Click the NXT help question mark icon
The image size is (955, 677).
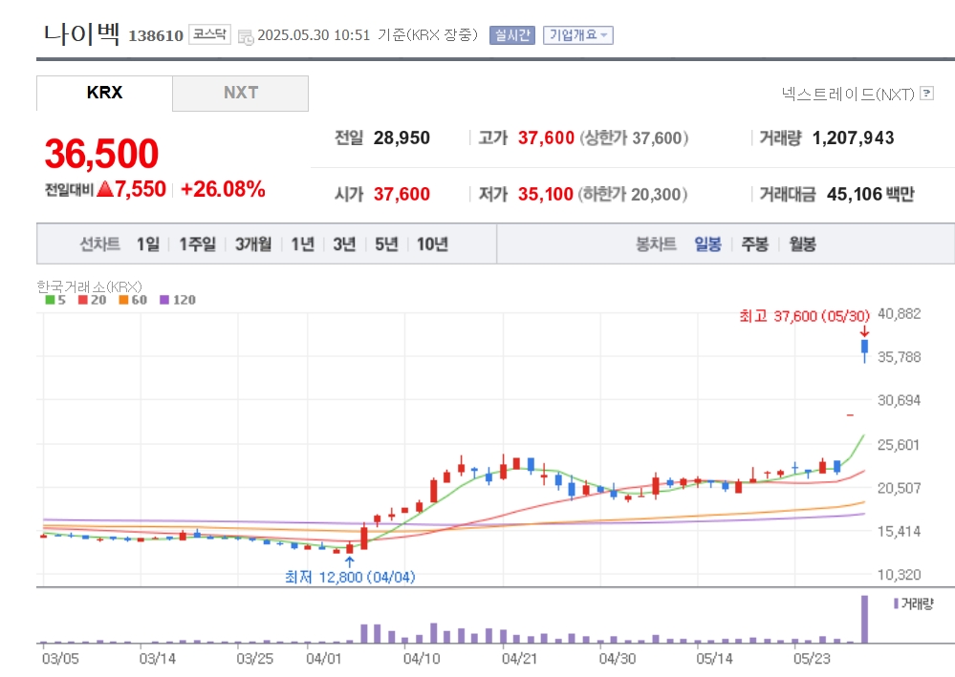pos(926,94)
